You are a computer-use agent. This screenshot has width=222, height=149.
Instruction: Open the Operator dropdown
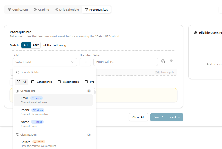[85, 62]
